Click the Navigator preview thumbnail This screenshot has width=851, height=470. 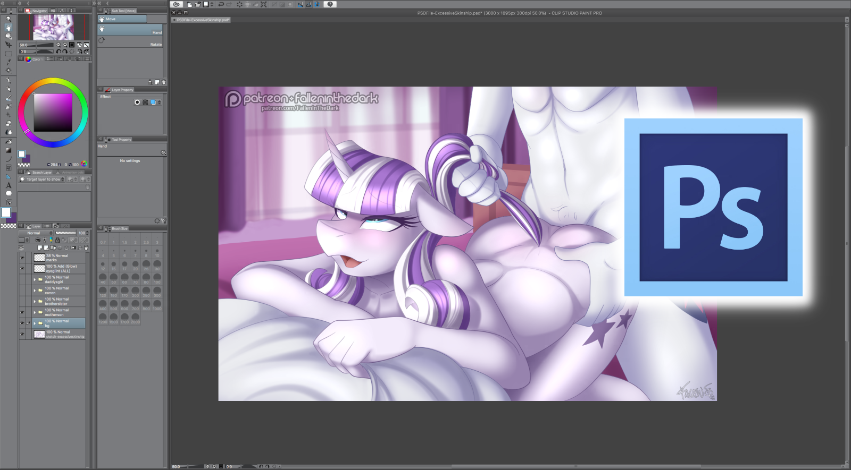pos(54,27)
